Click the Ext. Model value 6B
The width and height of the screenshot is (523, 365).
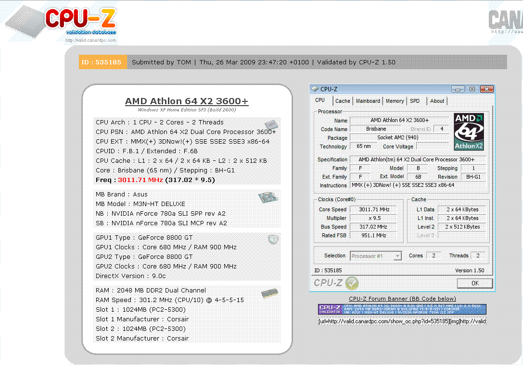click(418, 177)
